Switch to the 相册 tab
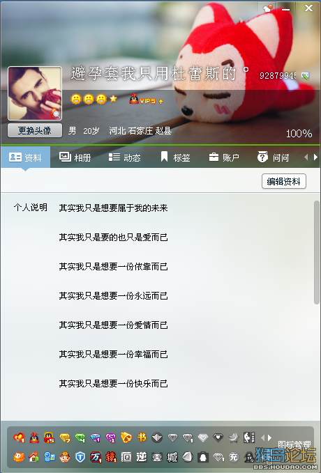321x473 pixels. (75, 157)
